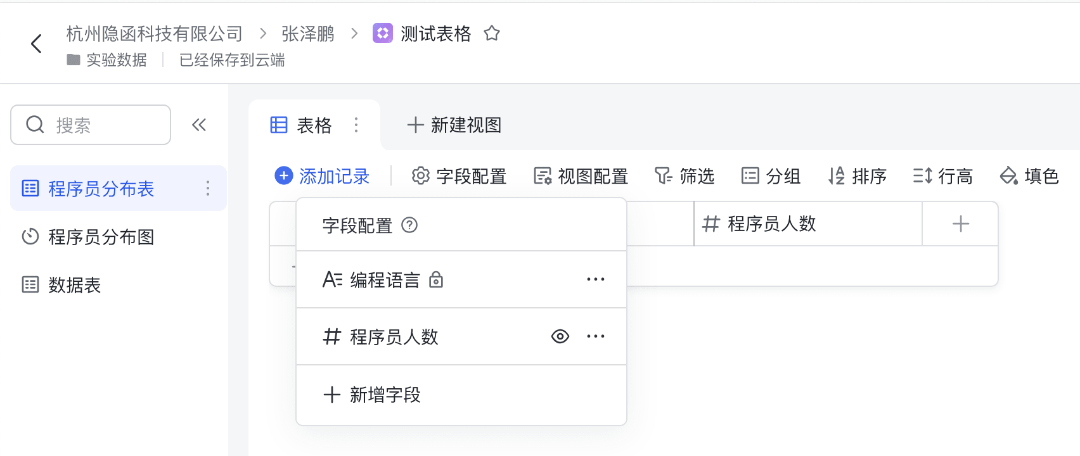Open the 筛选 filter tool

tap(684, 176)
